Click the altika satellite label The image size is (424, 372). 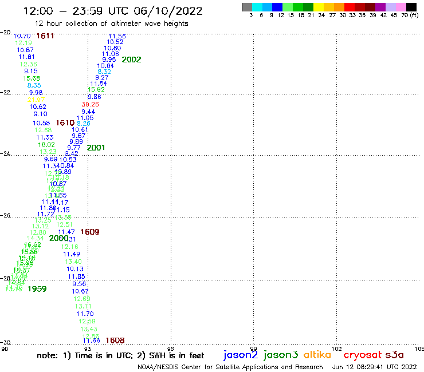tap(317, 355)
